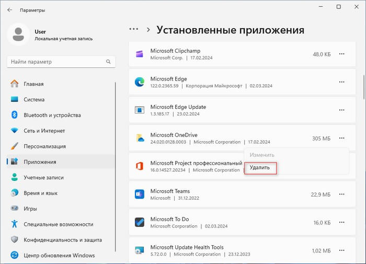Open the breadcrumb ellipsis before Установленные приложения

pyautogui.click(x=134, y=29)
